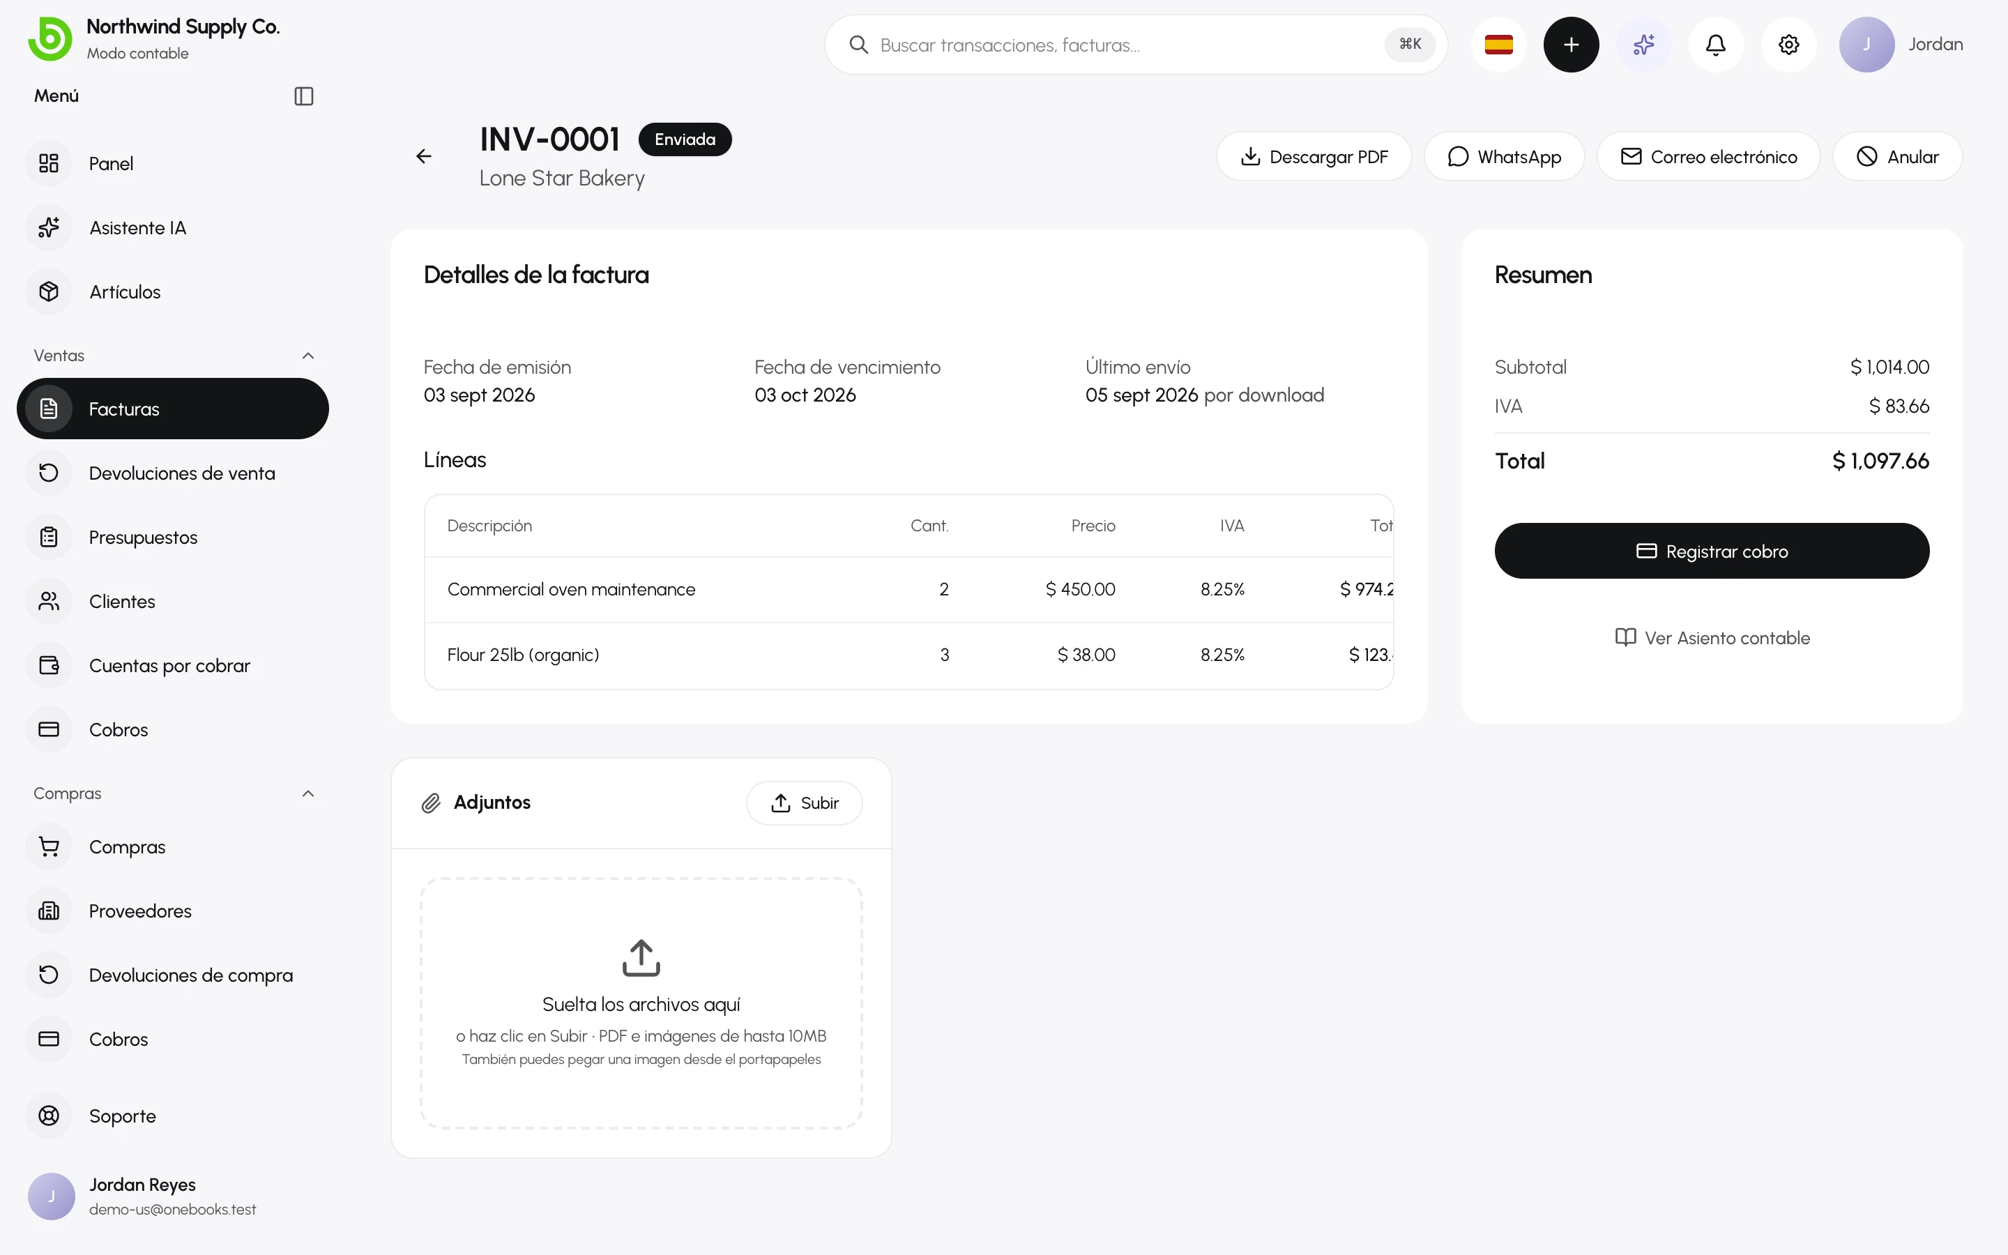The image size is (2008, 1255).
Task: Open notifications bell
Action: 1715,45
